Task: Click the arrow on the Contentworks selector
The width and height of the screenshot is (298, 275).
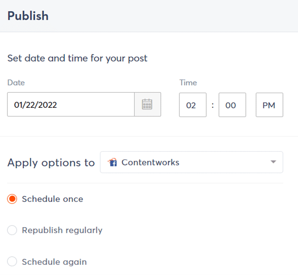Action: (273, 162)
